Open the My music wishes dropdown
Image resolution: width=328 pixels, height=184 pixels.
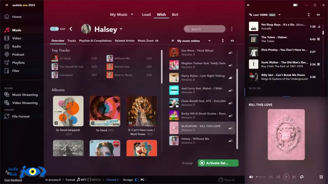click(209, 41)
